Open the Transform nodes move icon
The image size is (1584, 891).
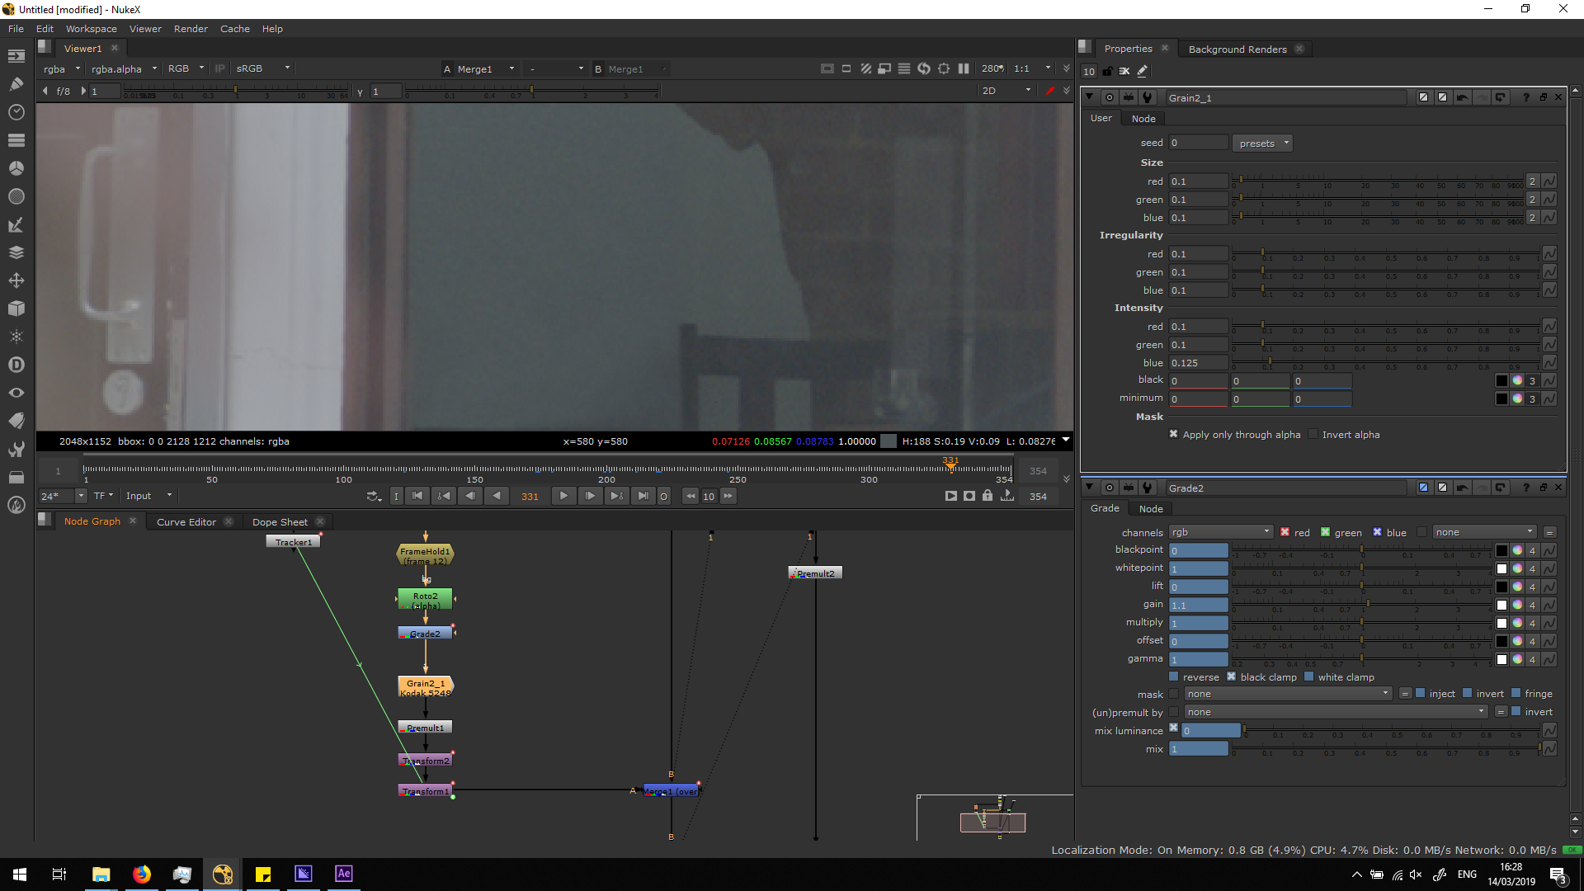(16, 280)
